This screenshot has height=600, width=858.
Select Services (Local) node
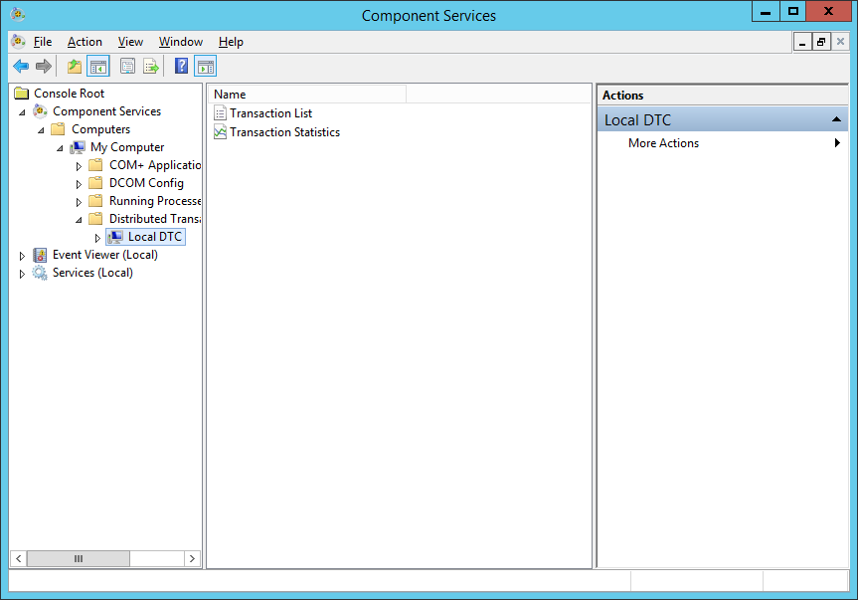pos(92,273)
